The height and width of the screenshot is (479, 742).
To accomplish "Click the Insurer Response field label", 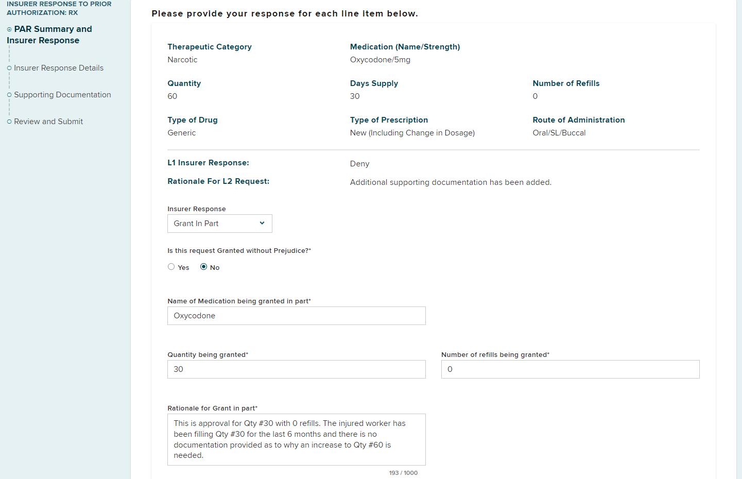I will click(197, 209).
